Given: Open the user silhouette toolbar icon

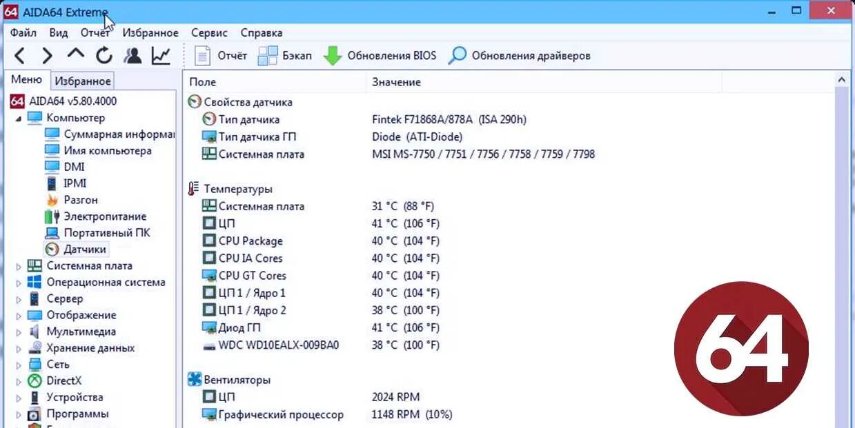Looking at the screenshot, I should 132,56.
